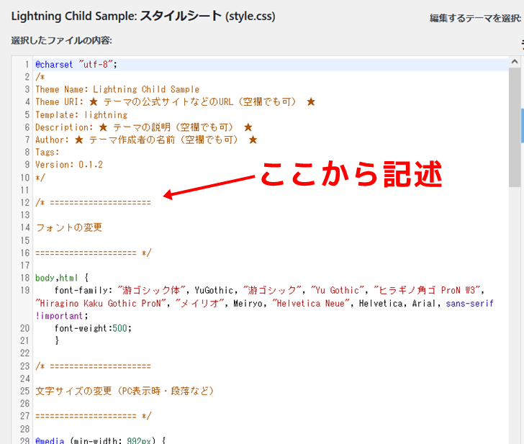Image resolution: width=524 pixels, height=444 pixels.
Task: Click the scroll up arrow of the editor
Action: tap(515, 61)
